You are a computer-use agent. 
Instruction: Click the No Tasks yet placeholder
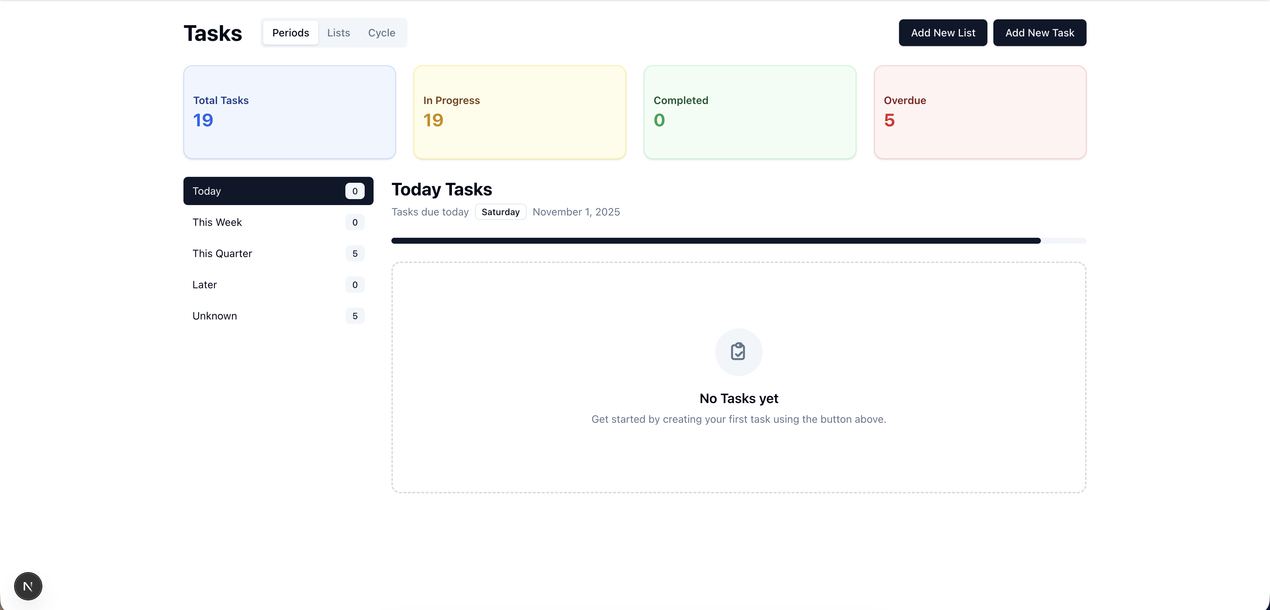click(738, 398)
